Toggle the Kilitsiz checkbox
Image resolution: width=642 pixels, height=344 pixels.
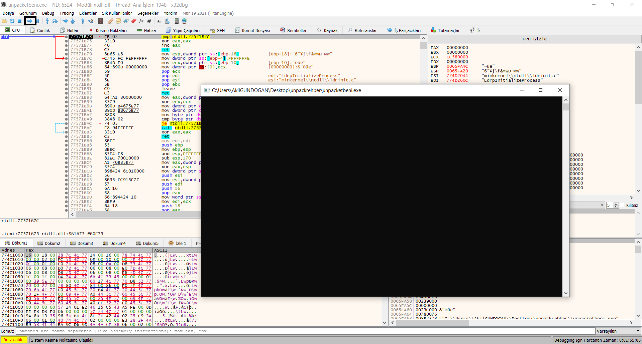[x=622, y=205]
